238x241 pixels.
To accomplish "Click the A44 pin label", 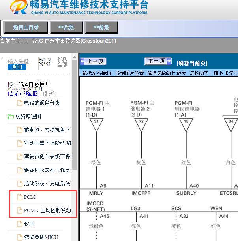I will coord(224,216).
